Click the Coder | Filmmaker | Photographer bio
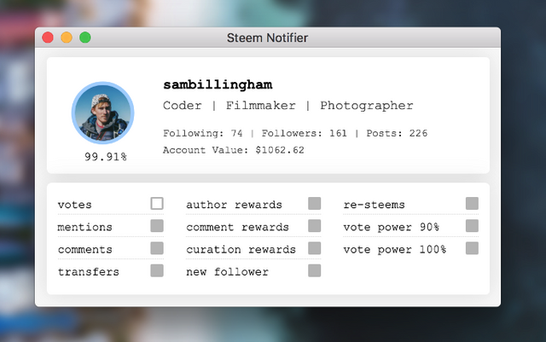 [288, 106]
